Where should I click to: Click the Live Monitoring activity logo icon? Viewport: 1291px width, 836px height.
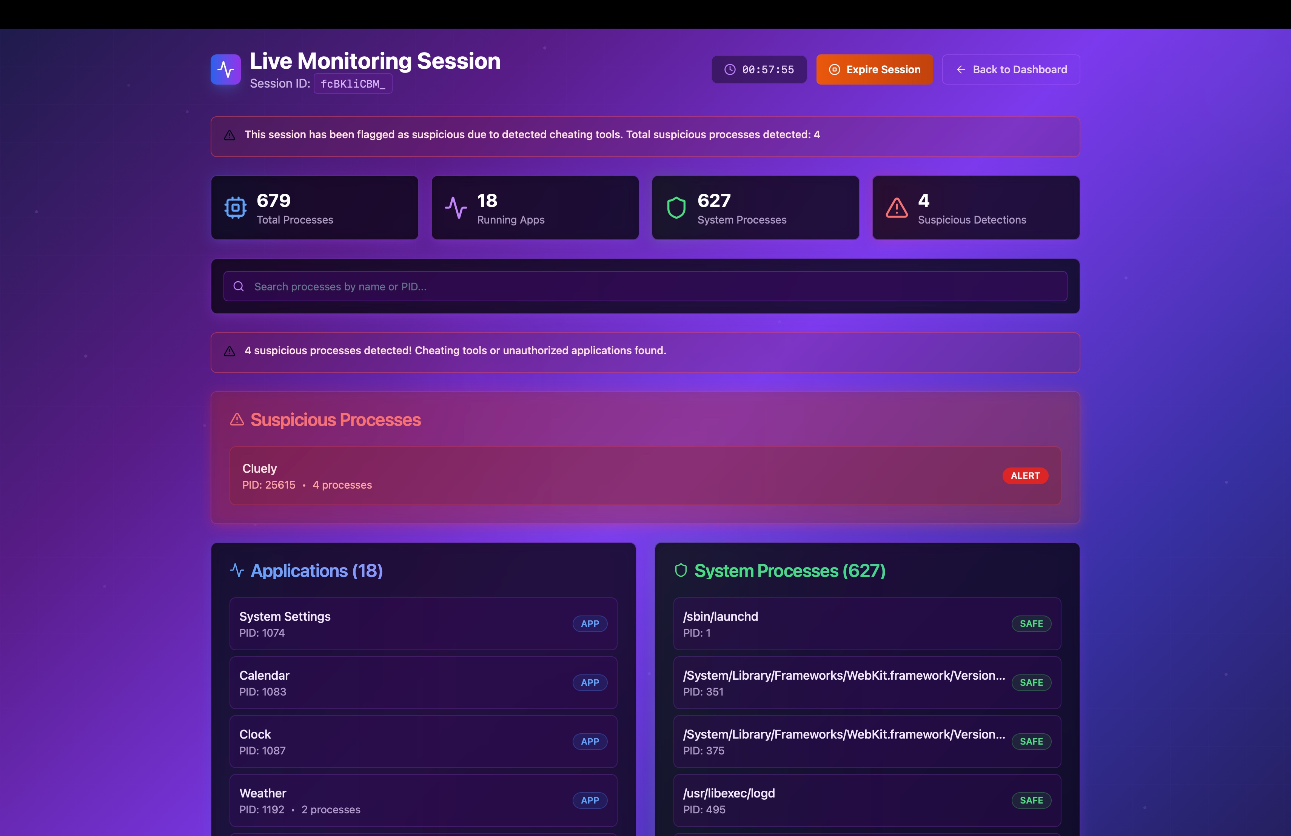(226, 69)
